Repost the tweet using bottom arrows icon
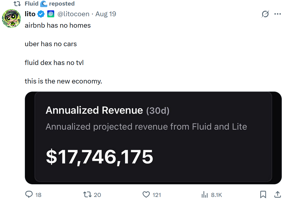This screenshot has width=283, height=201. [87, 194]
